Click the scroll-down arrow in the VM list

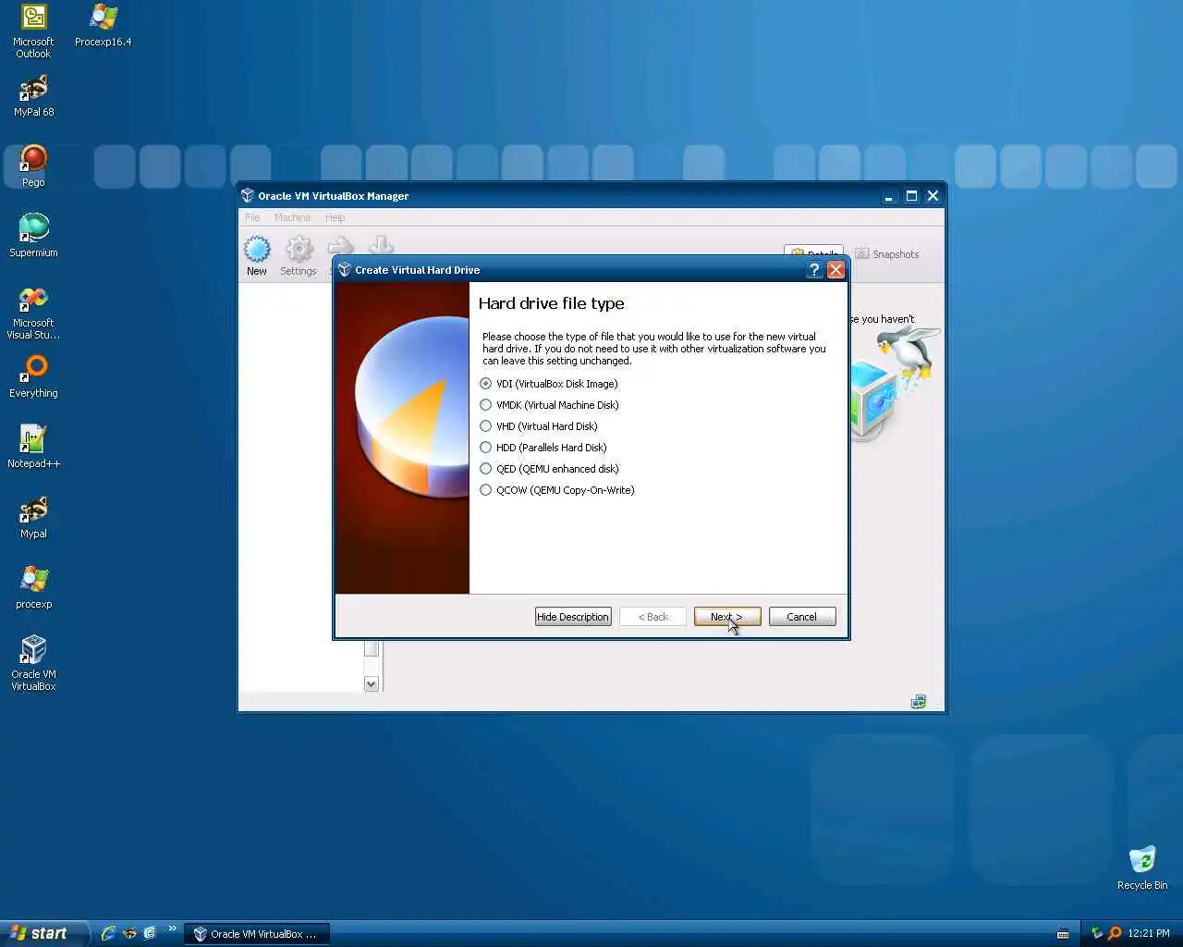tap(372, 683)
